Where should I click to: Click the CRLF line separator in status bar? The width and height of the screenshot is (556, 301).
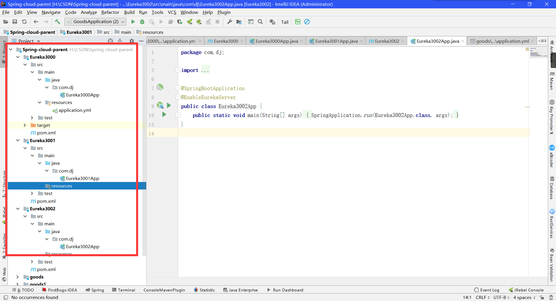point(482,297)
